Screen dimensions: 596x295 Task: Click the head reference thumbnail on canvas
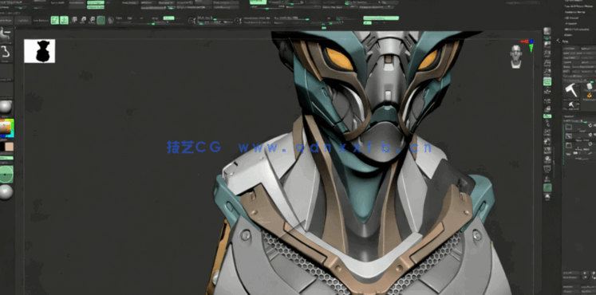(515, 57)
